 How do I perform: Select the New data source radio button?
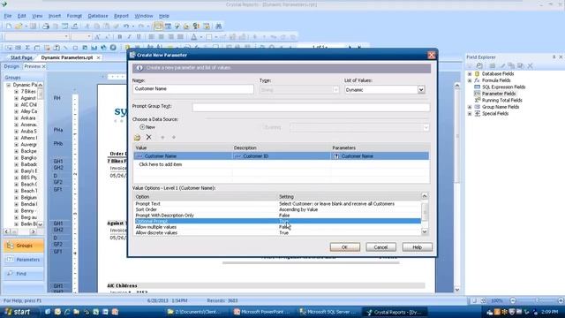[x=142, y=127]
